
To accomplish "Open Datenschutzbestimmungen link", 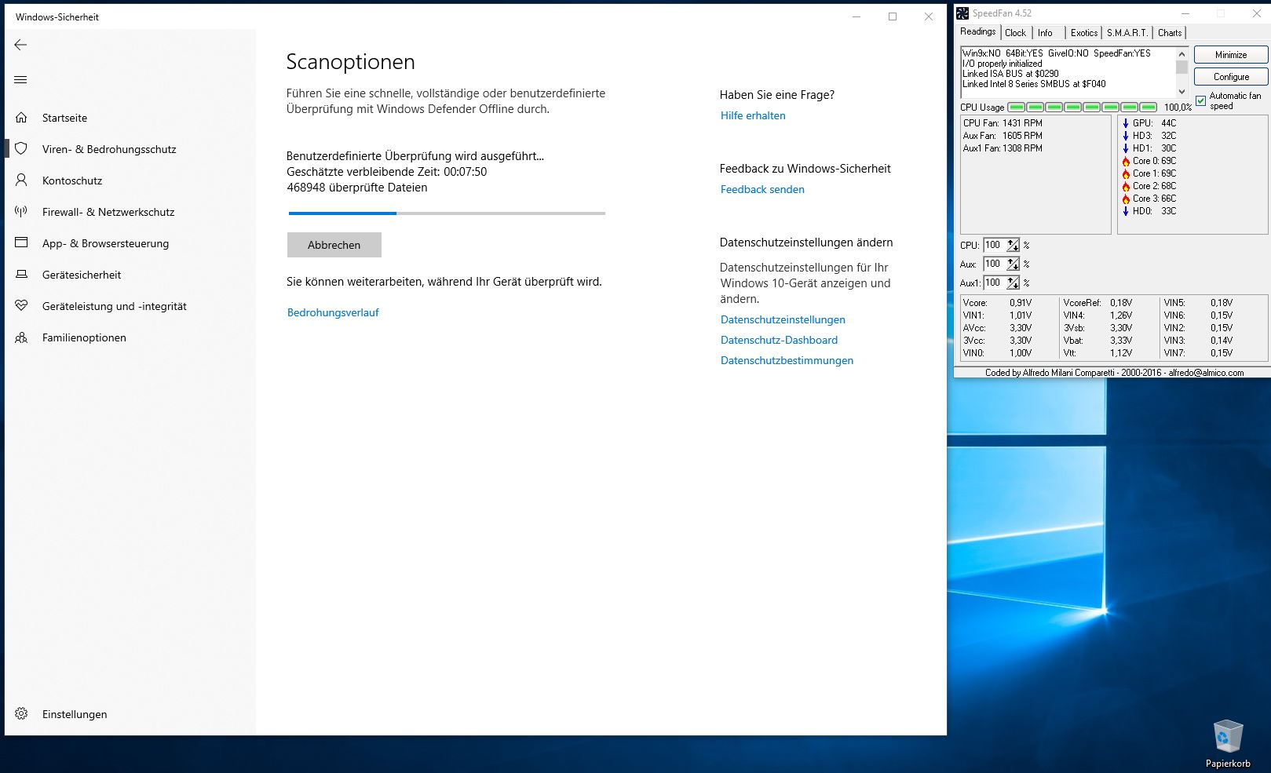I will point(787,360).
